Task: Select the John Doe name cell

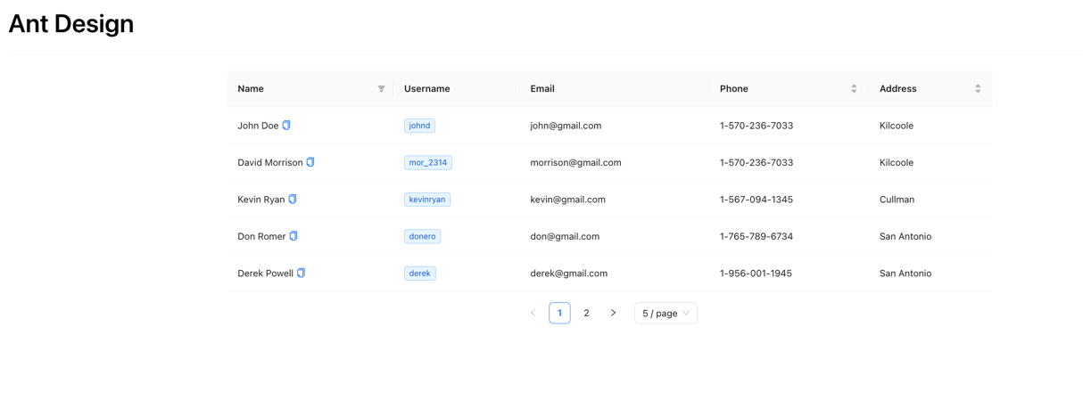Action: pyautogui.click(x=310, y=126)
